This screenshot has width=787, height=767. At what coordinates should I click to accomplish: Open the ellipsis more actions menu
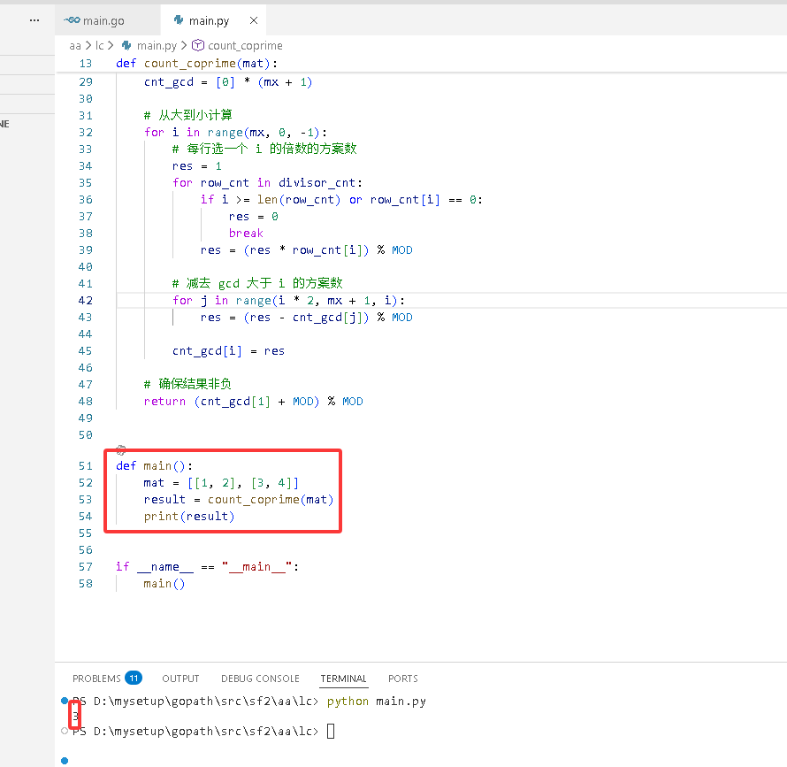pos(34,20)
